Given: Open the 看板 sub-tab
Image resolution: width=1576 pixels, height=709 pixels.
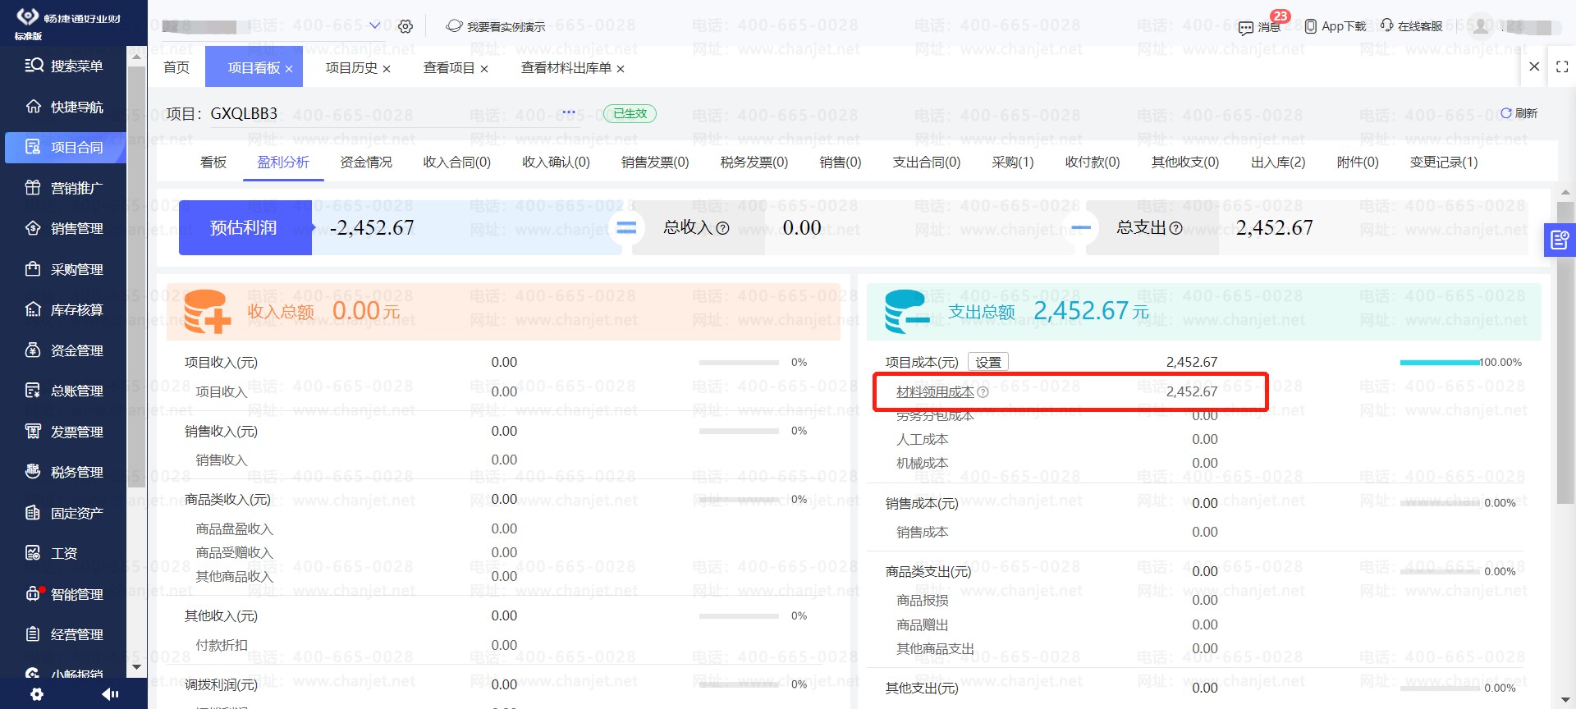Looking at the screenshot, I should 213,162.
